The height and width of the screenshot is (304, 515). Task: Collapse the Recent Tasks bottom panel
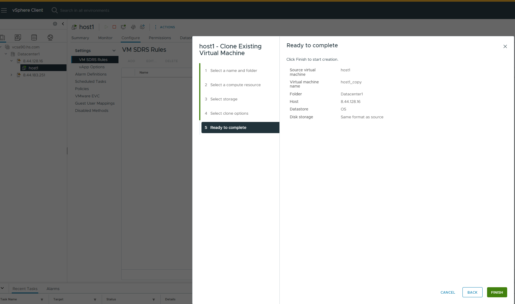pyautogui.click(x=2, y=288)
